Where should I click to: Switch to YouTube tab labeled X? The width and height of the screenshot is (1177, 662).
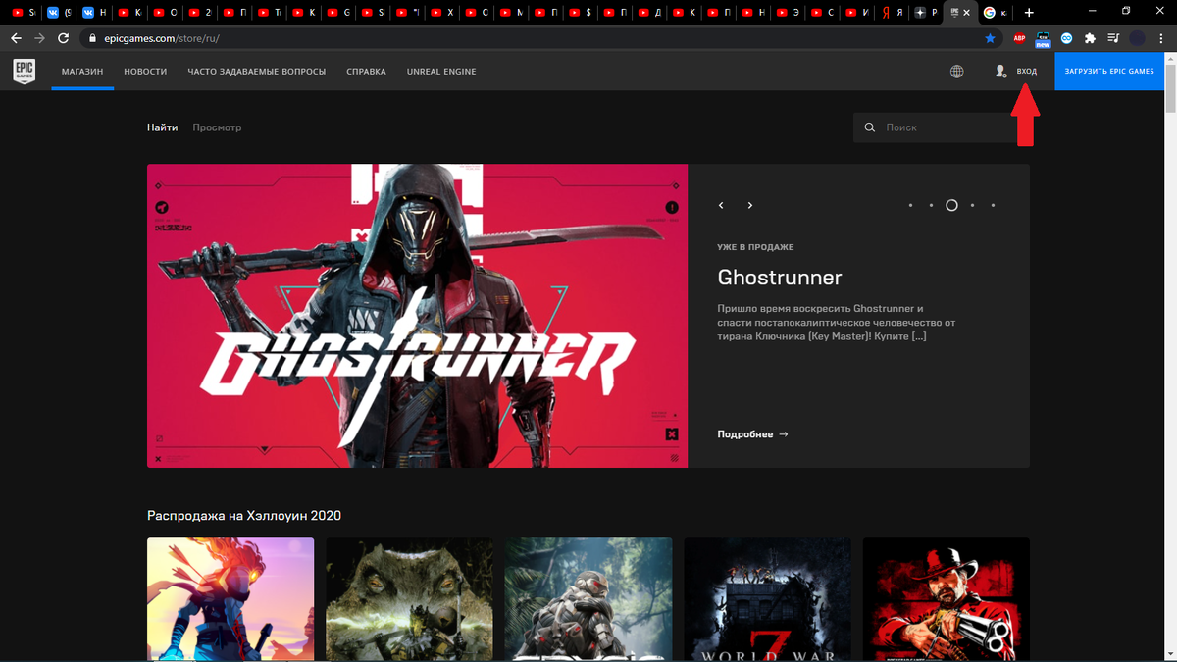pyautogui.click(x=442, y=13)
